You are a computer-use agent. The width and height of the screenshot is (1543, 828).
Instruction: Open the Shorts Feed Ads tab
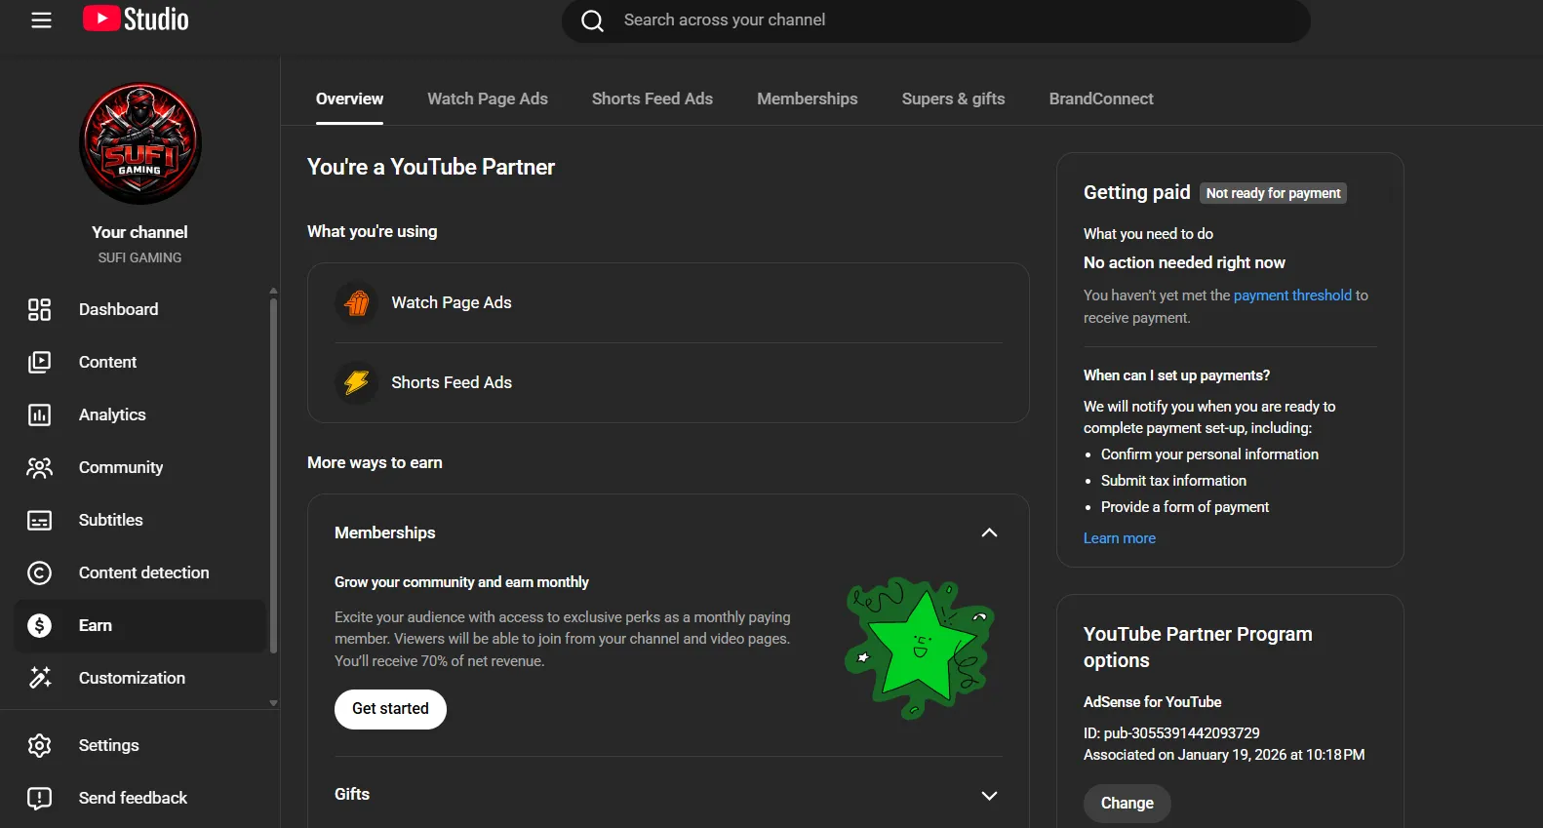653,99
